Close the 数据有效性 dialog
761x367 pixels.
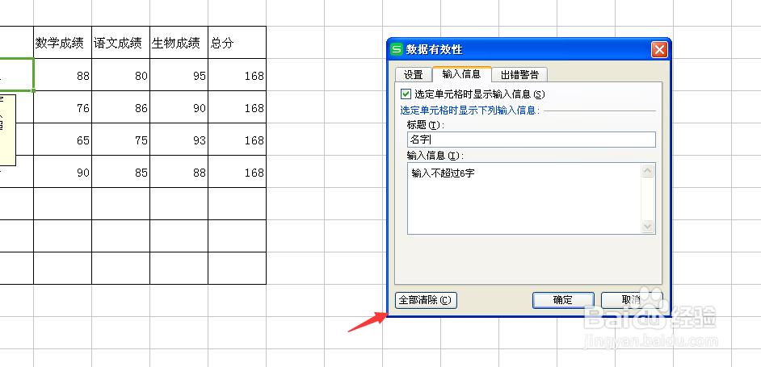coord(659,49)
